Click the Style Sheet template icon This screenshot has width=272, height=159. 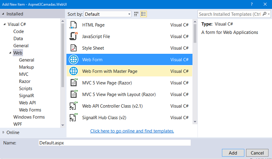point(74,48)
